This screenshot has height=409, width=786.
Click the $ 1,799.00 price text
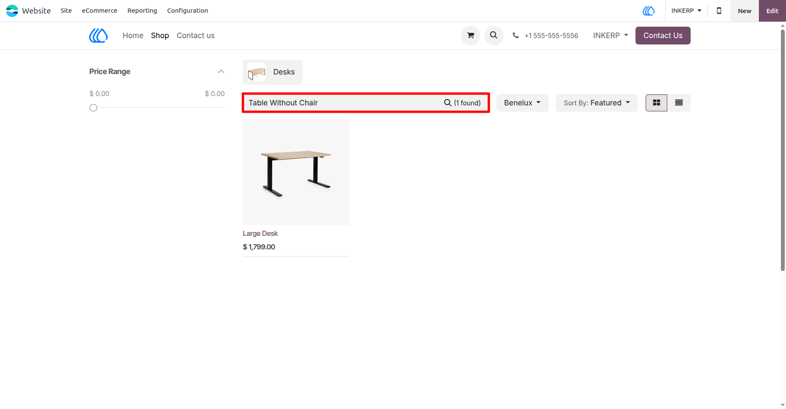[x=259, y=247]
